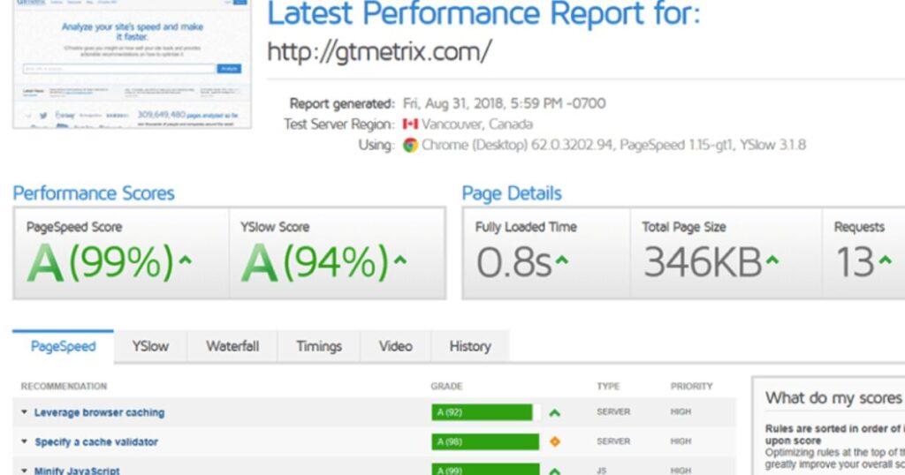Click the A (92) green grade bar
Screen dimensions: 905x475
pyautogui.click(x=483, y=412)
